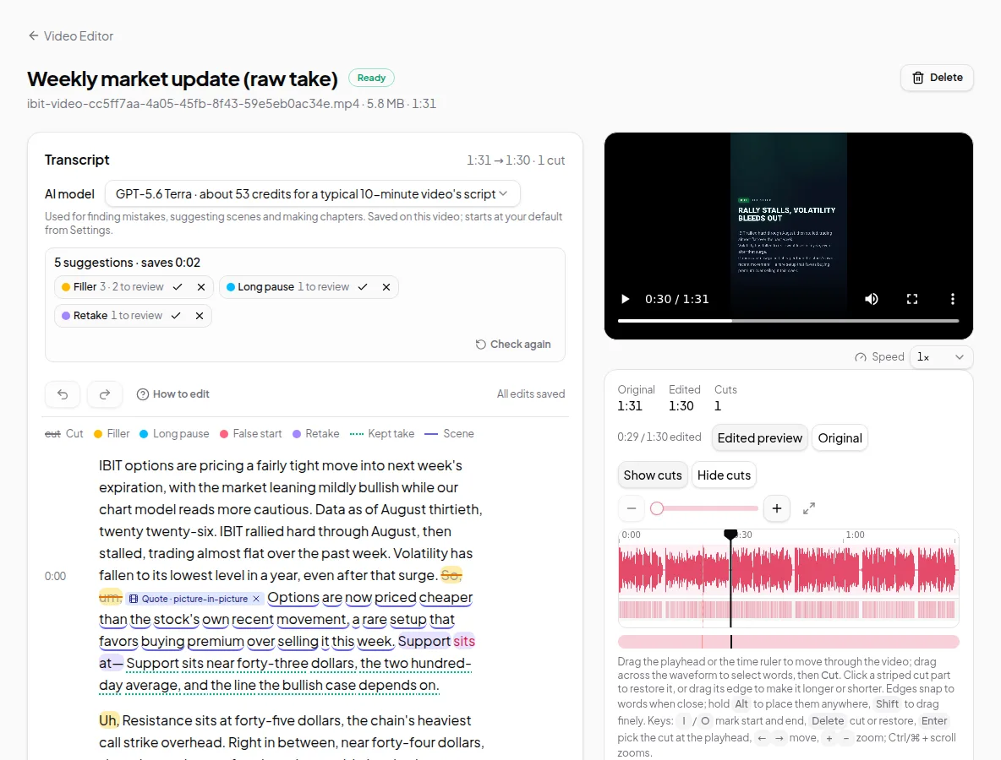Go back to Video Editor

click(x=70, y=35)
